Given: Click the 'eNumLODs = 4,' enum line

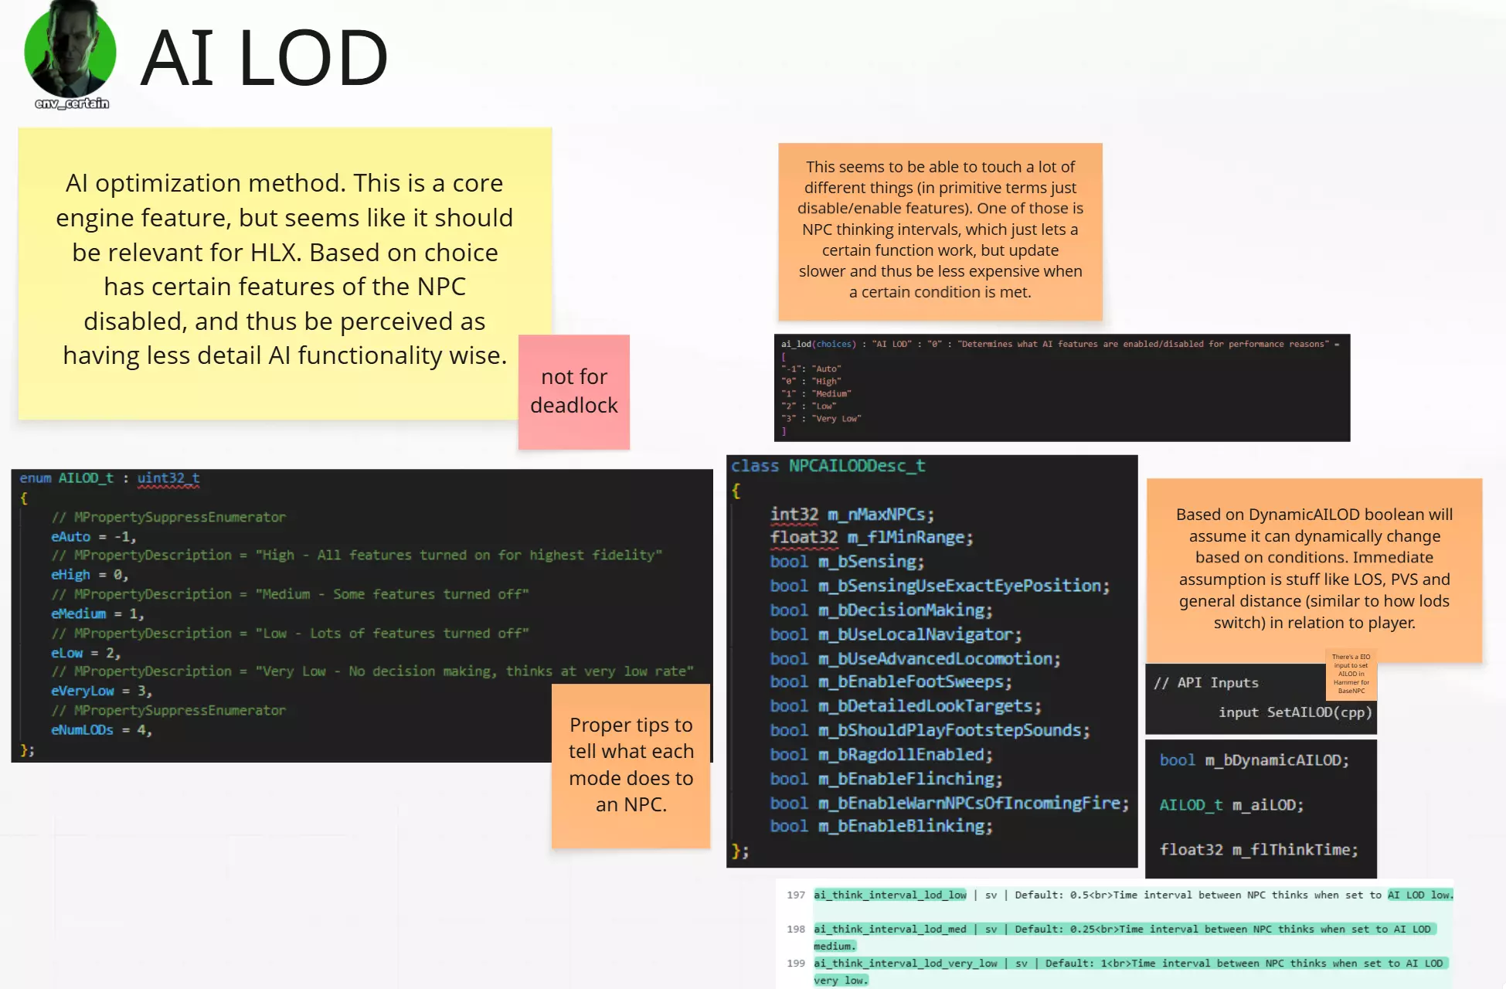Looking at the screenshot, I should click(101, 729).
